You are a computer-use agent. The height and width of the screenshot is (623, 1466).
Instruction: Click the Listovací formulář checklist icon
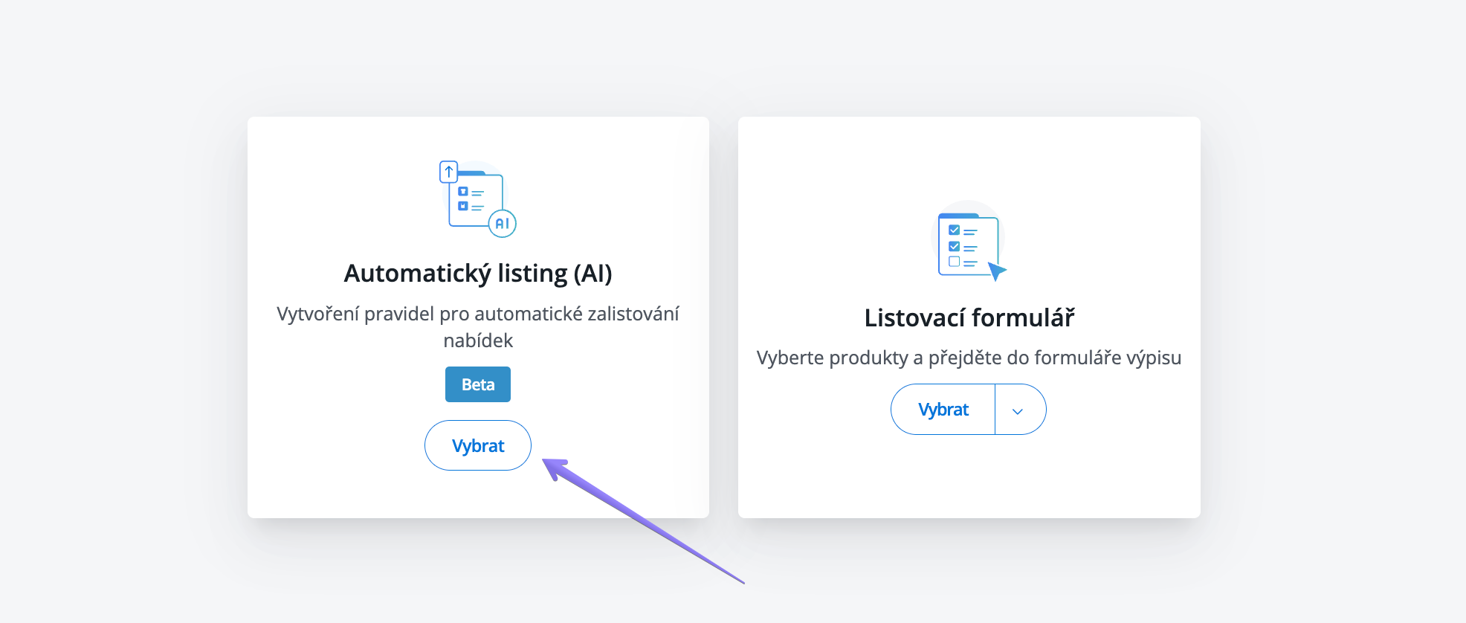point(967,244)
